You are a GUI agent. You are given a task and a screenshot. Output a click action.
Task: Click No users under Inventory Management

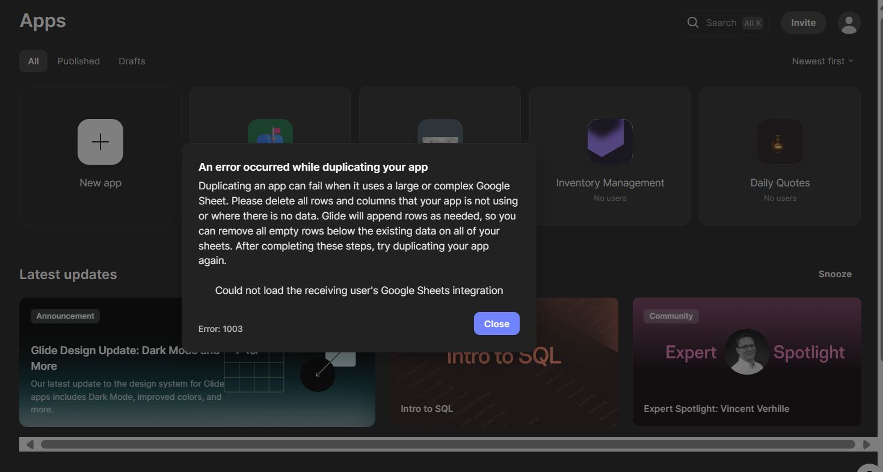pos(610,198)
